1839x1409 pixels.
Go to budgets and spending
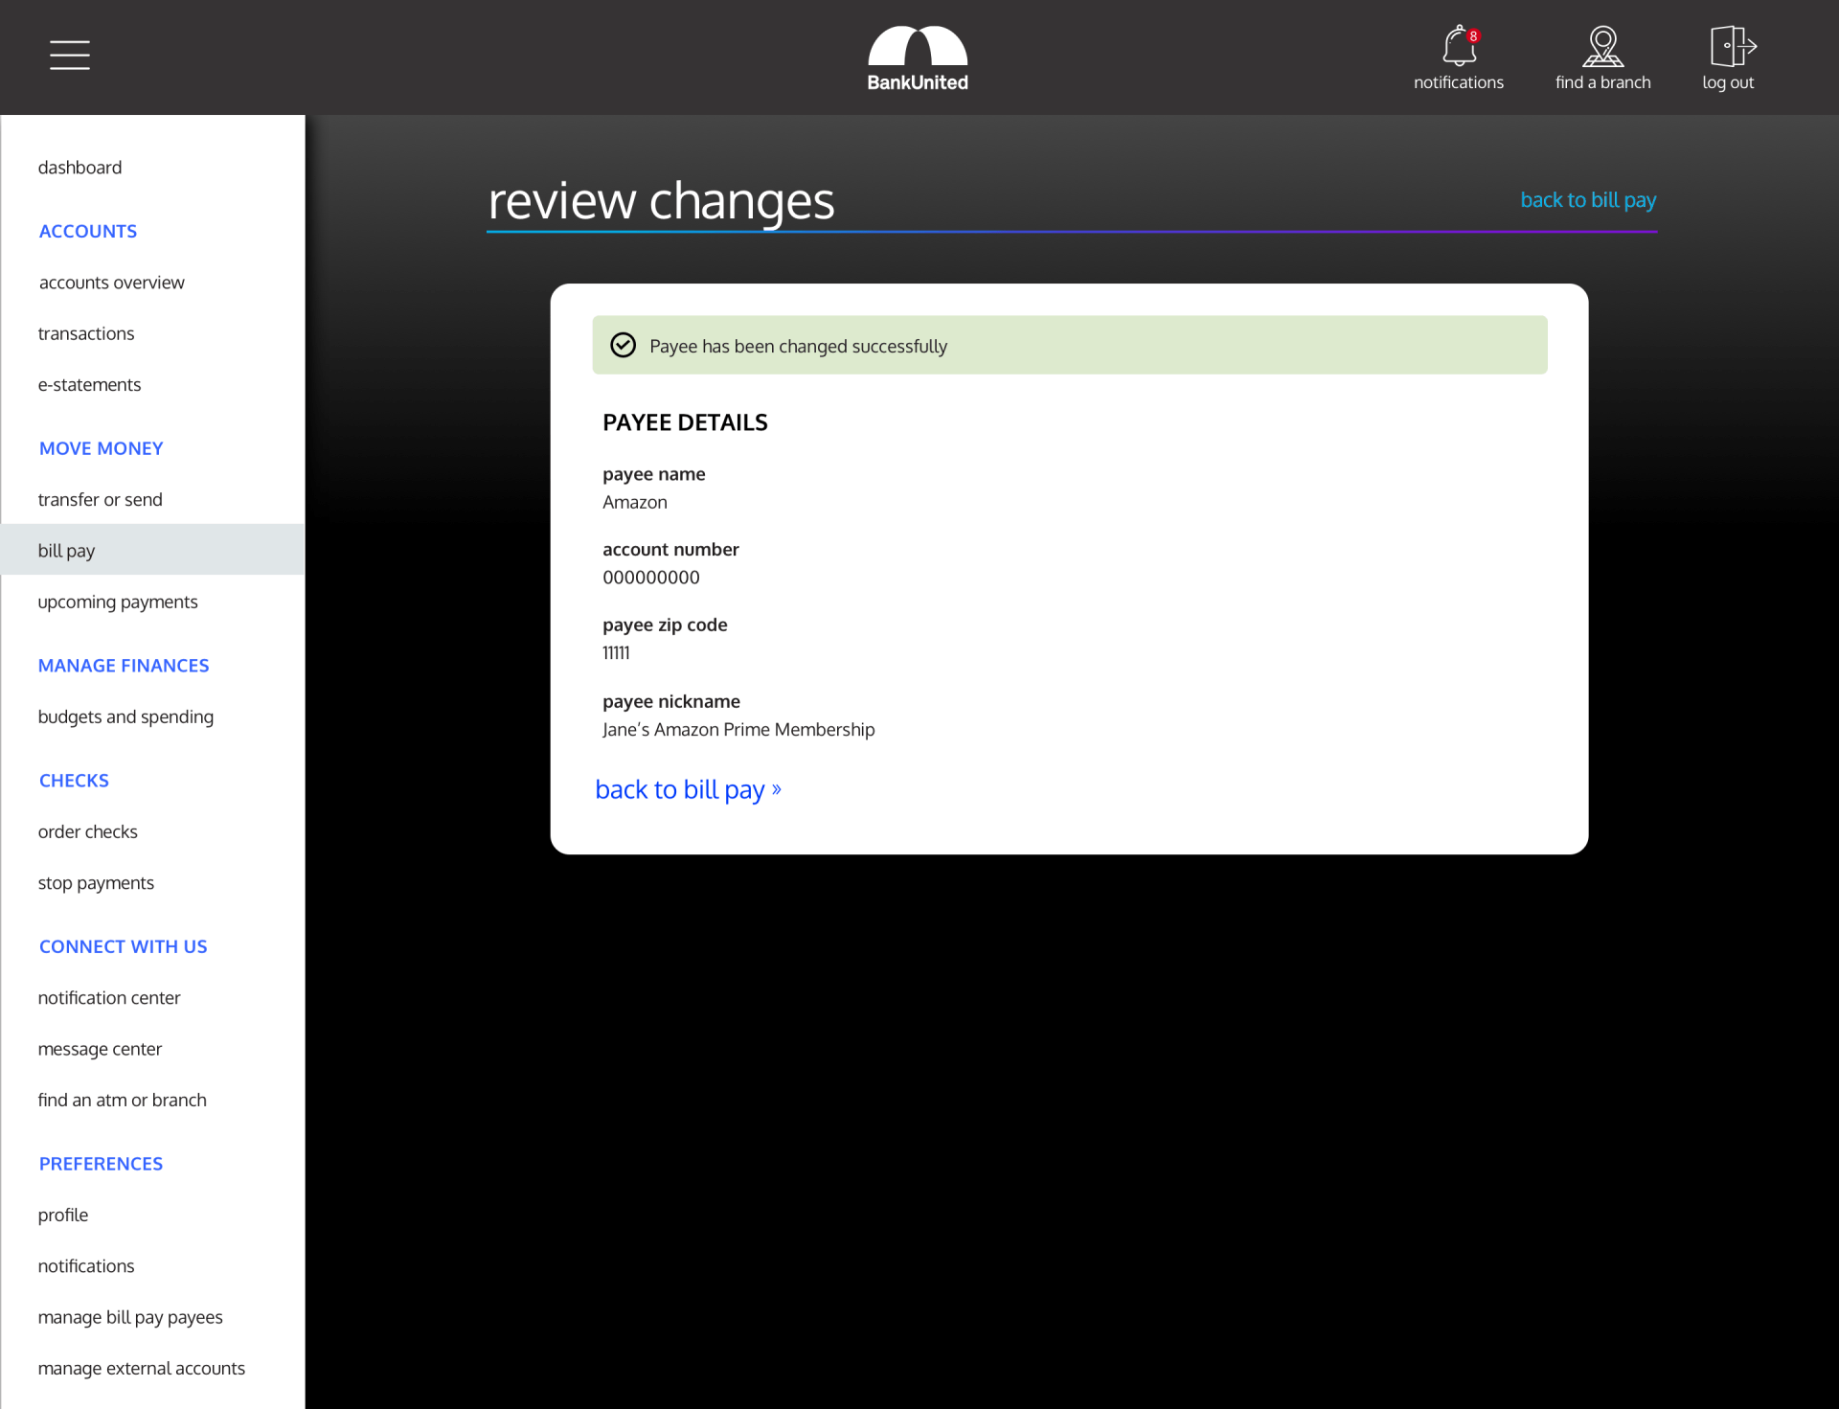125,717
